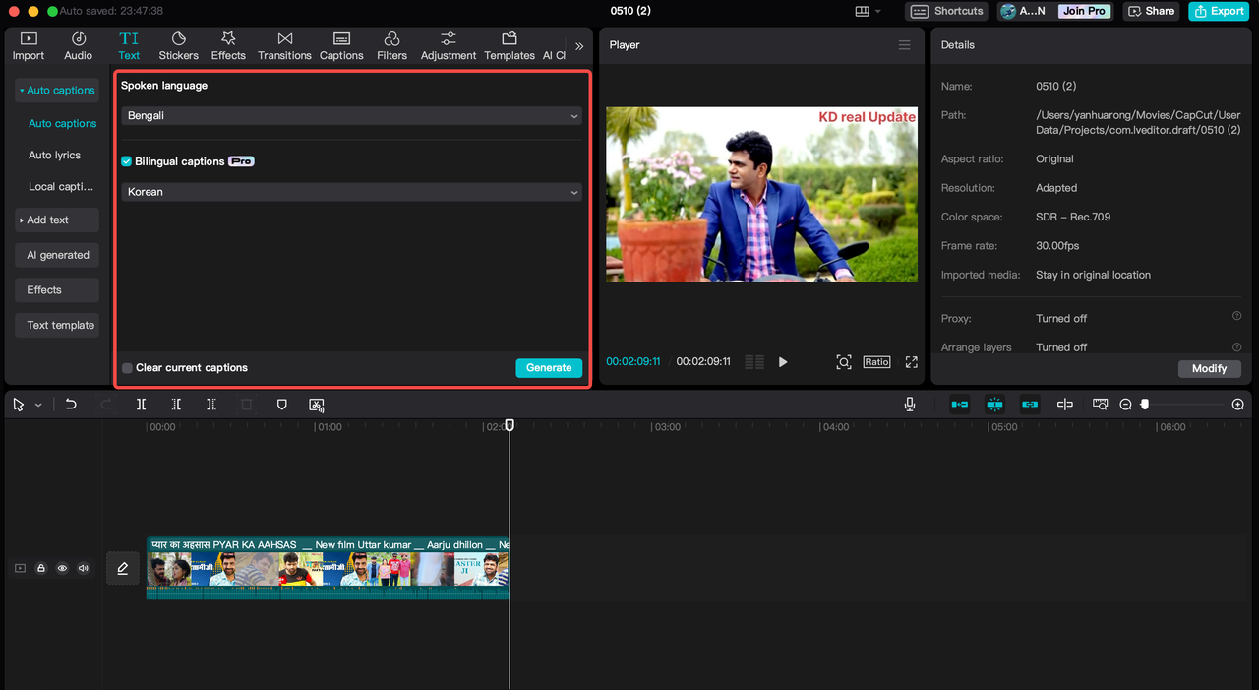Open the Player hamburger menu
Viewport: 1259px width, 690px height.
pyautogui.click(x=904, y=45)
